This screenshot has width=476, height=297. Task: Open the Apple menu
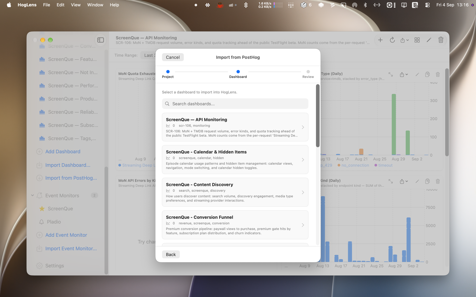(9, 5)
